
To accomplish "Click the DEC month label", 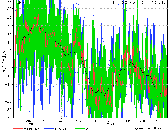I will click(x=94, y=121).
